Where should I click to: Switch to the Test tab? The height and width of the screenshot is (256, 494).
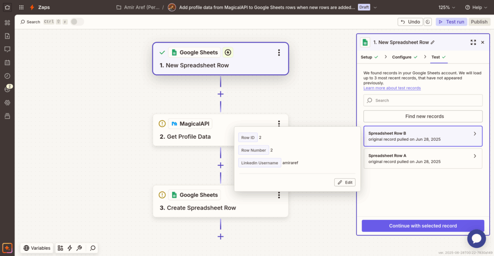tap(439, 57)
